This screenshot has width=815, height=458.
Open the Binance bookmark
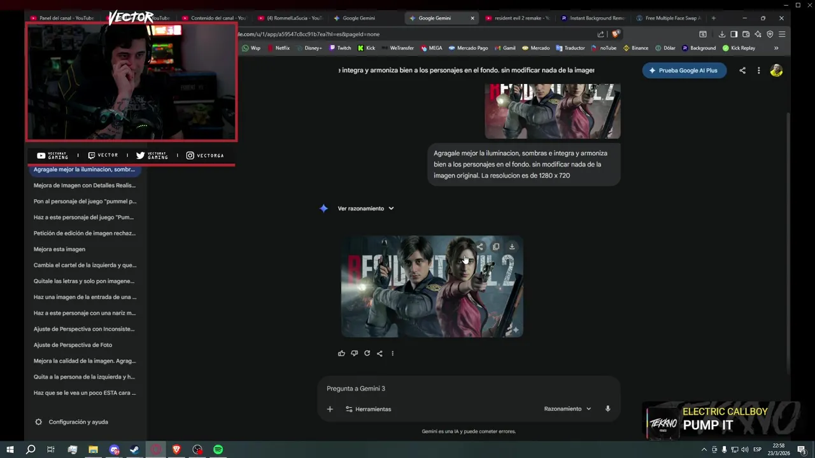(x=635, y=48)
